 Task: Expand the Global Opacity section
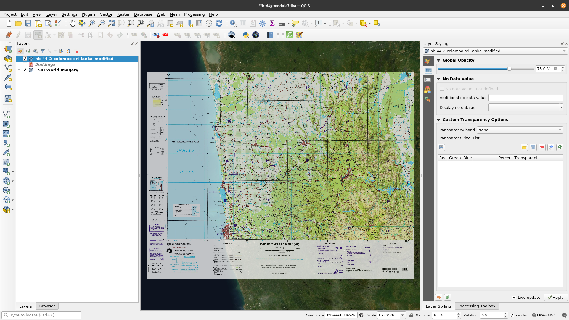439,60
